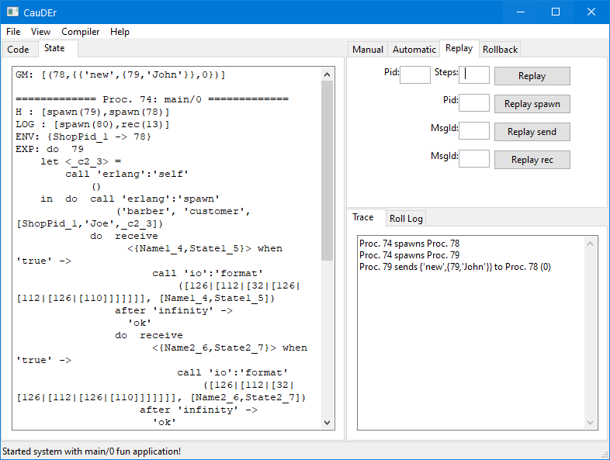Click the State panel scrollbar down arrow

pos(328,424)
